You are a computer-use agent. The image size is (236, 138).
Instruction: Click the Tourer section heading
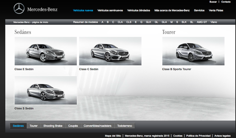(x=169, y=32)
